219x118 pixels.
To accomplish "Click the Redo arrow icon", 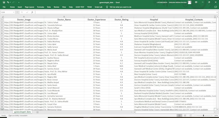I will click(x=14, y=2).
